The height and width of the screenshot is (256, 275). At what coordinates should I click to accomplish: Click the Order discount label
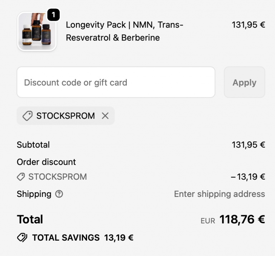[x=46, y=162]
